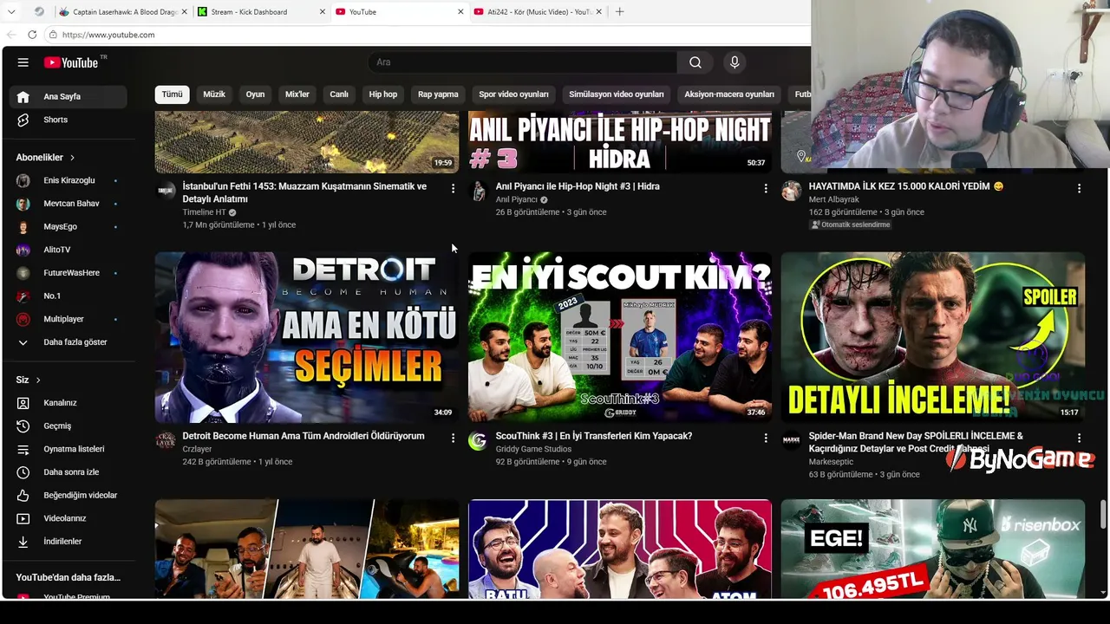
Task: Close the Stream - Kick Dashboard tab
Action: pyautogui.click(x=323, y=12)
